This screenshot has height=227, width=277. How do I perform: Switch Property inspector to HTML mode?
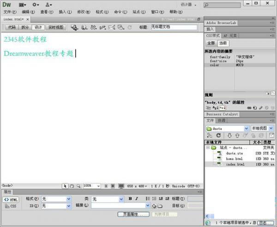coord(11,200)
